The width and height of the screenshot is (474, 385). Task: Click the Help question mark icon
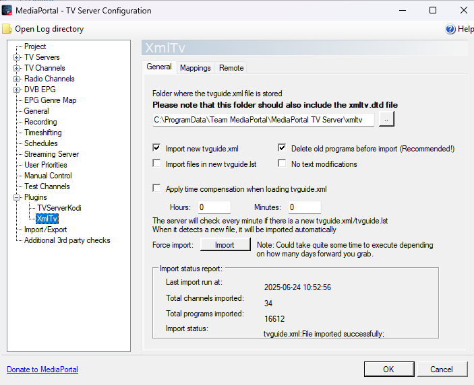[450, 29]
